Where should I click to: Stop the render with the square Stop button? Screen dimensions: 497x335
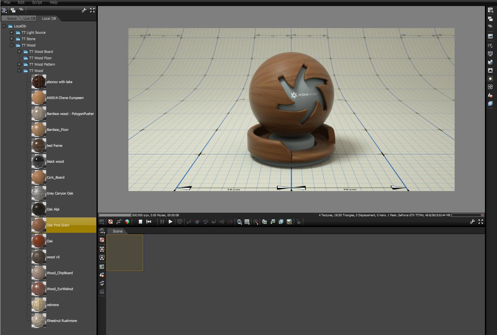(140, 222)
